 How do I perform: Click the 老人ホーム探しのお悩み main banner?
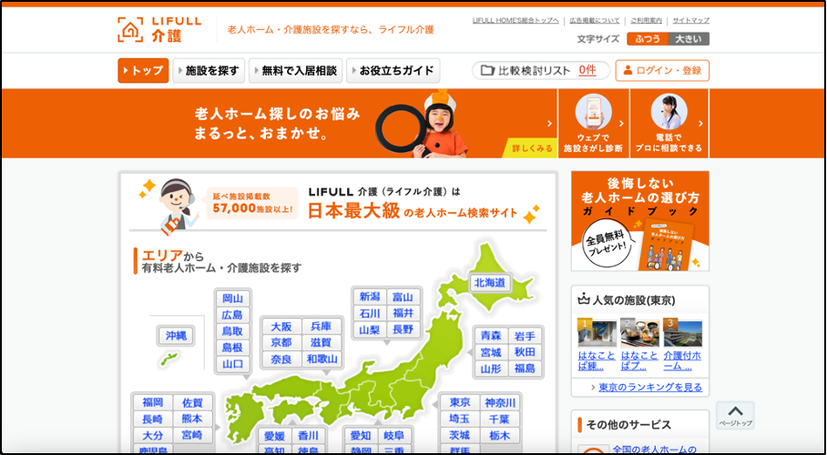pyautogui.click(x=338, y=124)
